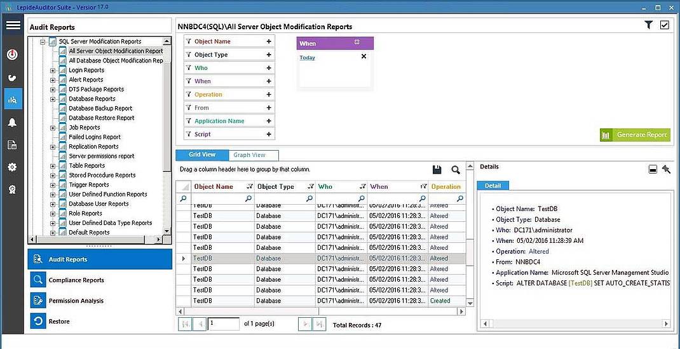Image resolution: width=680 pixels, height=349 pixels.
Task: Click the power dashboard sidebar icon
Action: [x=12, y=55]
